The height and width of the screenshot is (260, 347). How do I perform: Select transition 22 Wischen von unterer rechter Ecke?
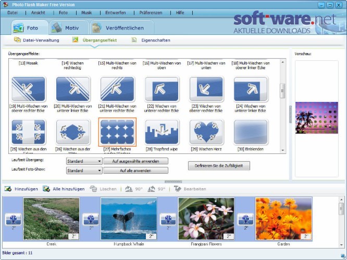[162, 89]
